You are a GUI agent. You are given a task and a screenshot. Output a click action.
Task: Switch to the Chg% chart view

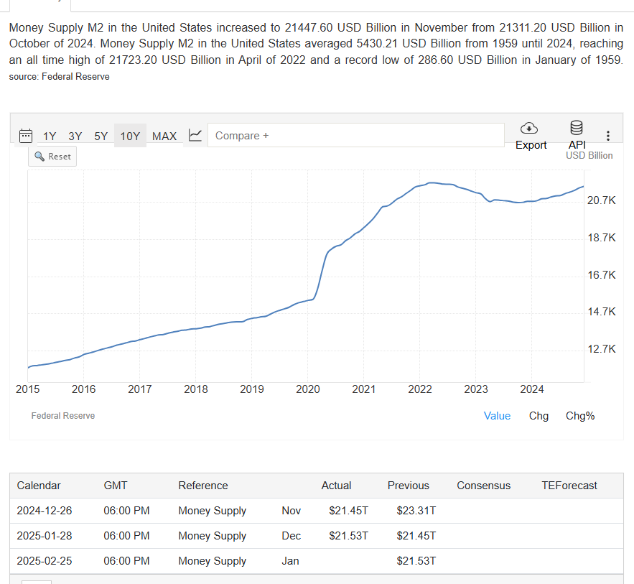580,416
